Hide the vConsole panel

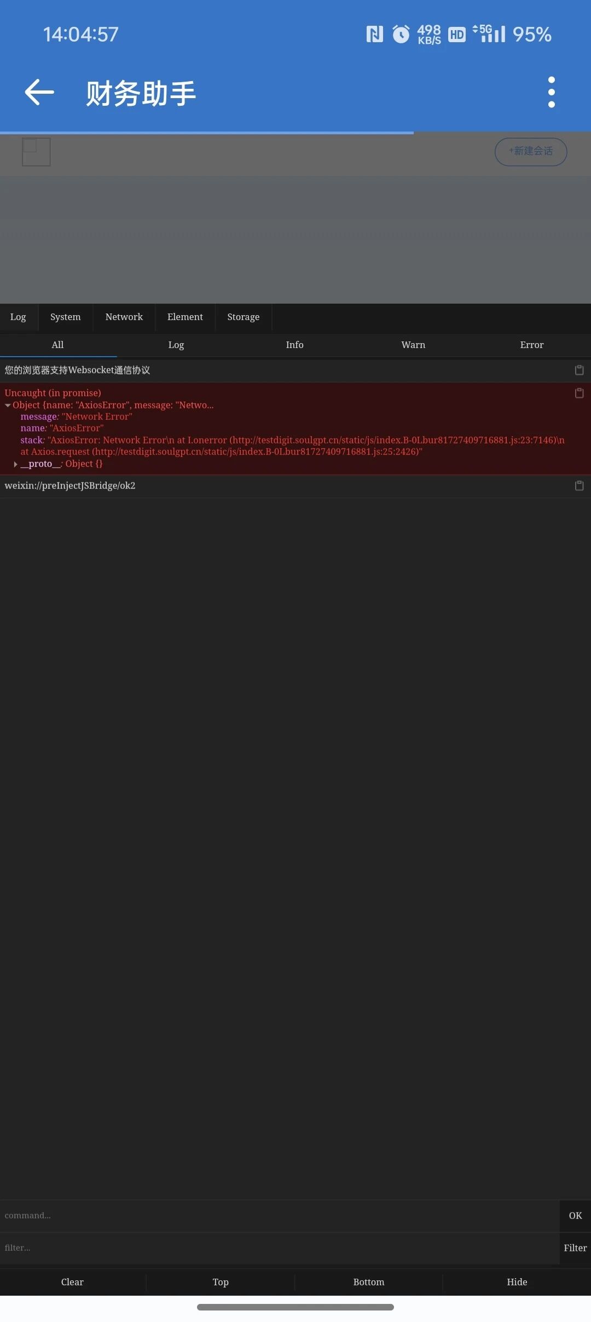[x=517, y=1282]
